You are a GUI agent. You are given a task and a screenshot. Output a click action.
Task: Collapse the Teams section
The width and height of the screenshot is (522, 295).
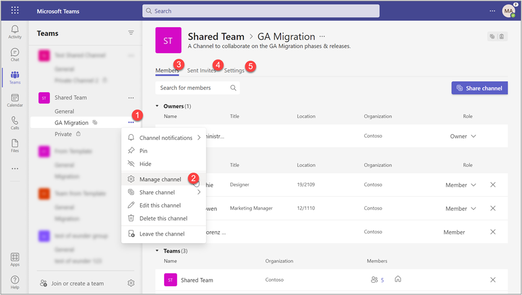click(x=158, y=251)
